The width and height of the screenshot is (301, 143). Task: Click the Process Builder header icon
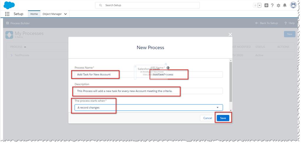click(7, 23)
